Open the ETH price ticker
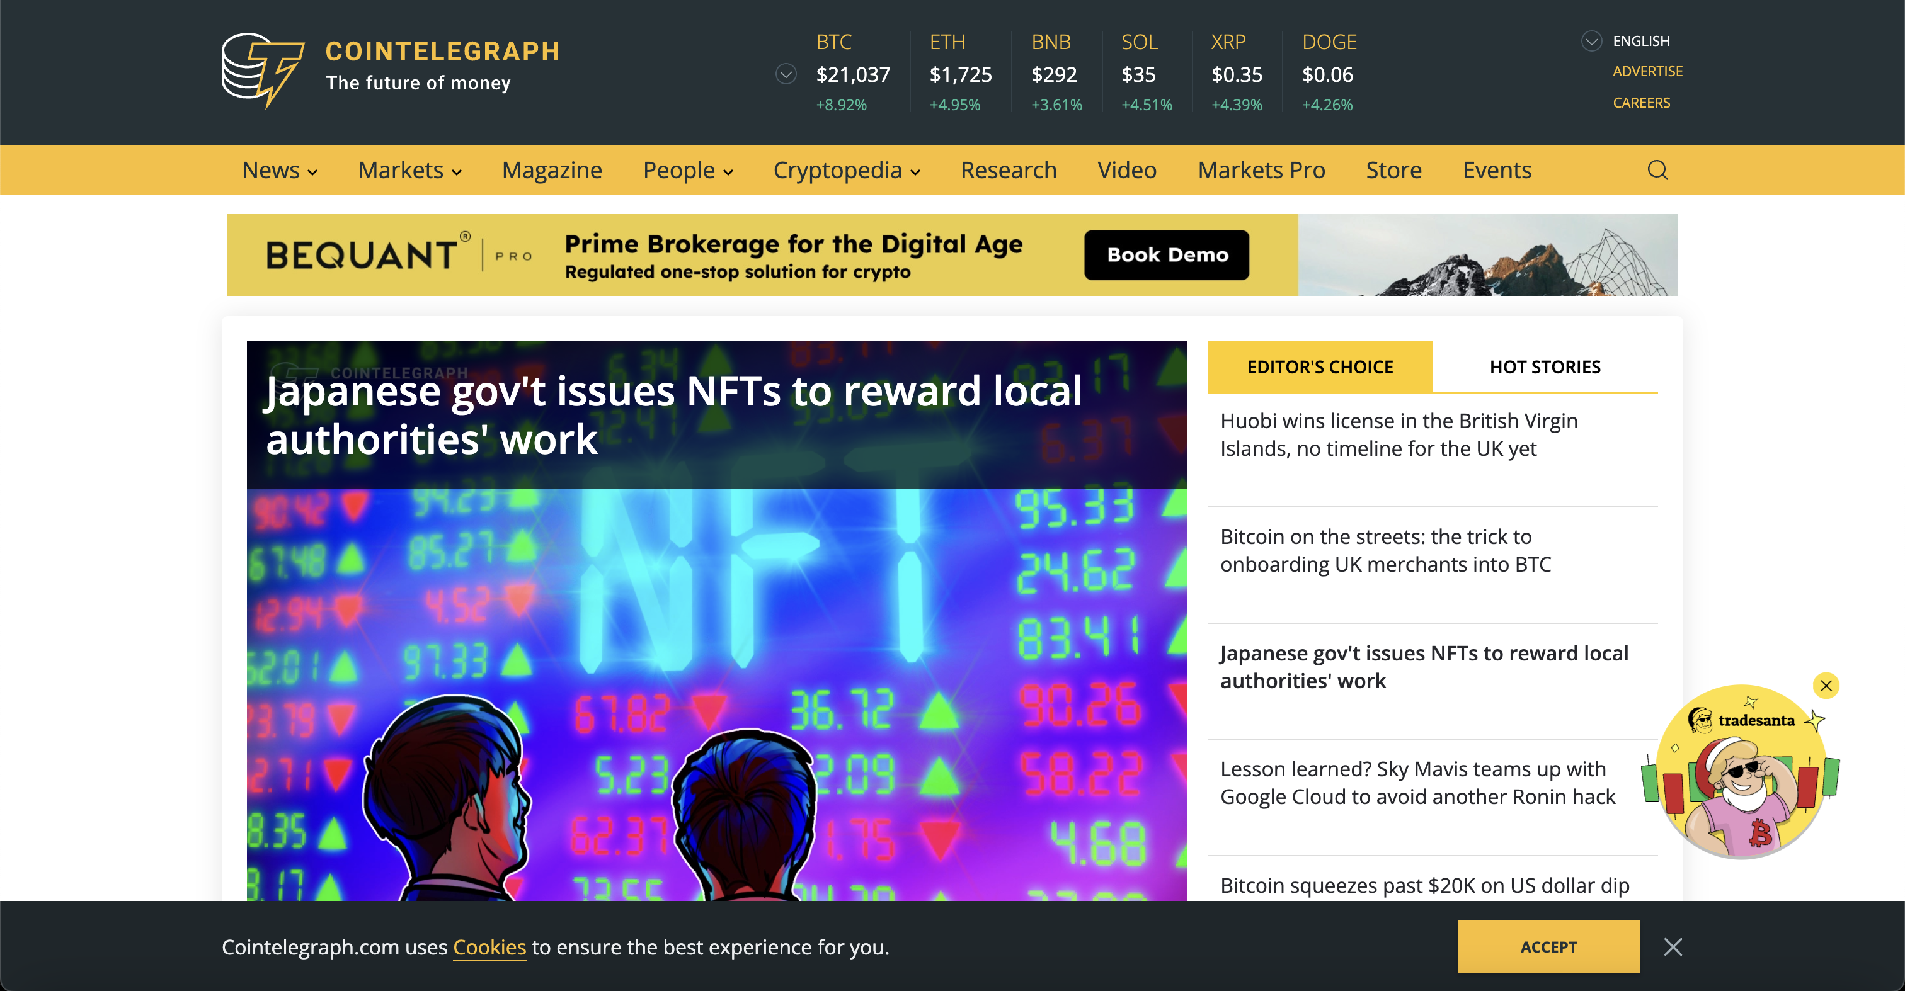The image size is (1905, 991). click(x=960, y=72)
